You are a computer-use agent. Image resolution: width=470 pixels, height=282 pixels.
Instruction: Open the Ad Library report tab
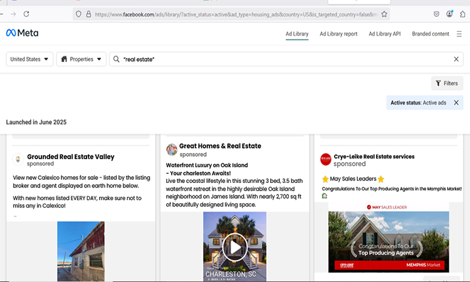pos(338,34)
